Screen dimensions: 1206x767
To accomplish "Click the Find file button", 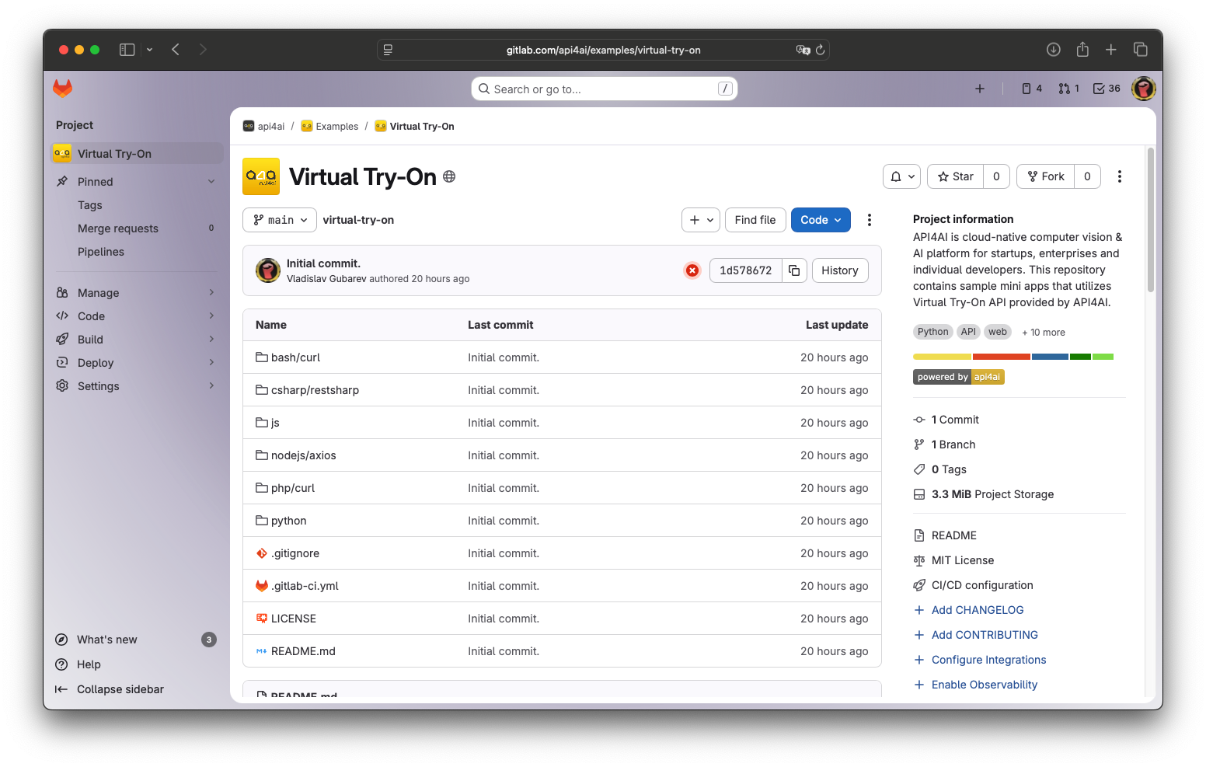I will 755,220.
